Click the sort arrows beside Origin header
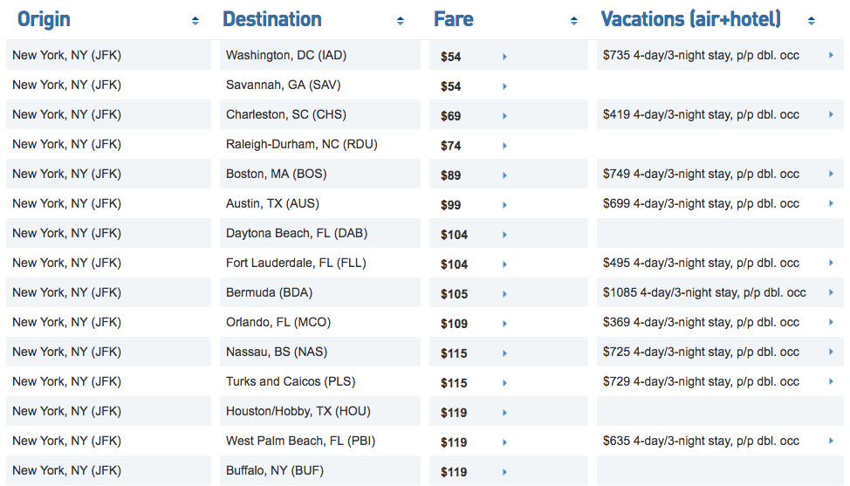The width and height of the screenshot is (850, 486). [x=195, y=21]
